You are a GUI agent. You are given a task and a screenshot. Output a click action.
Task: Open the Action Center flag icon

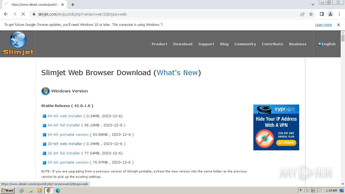point(319,190)
